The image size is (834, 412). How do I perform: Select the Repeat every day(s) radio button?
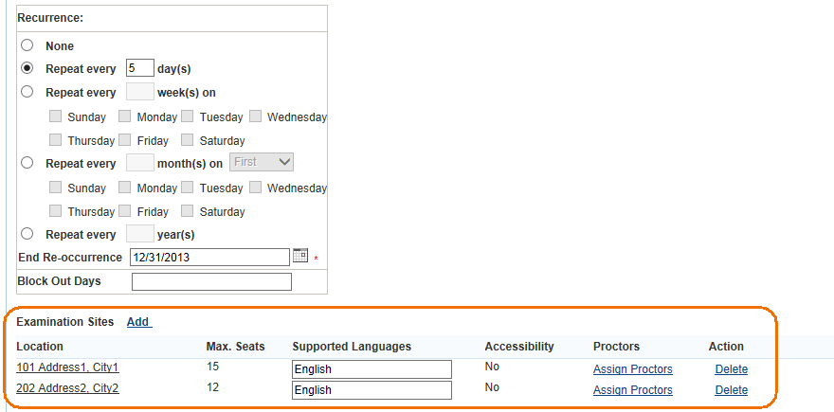click(x=27, y=68)
